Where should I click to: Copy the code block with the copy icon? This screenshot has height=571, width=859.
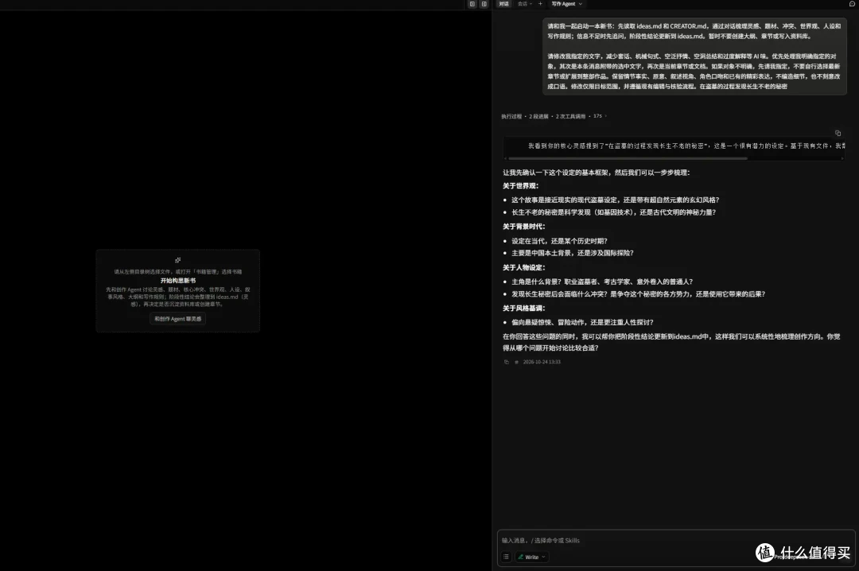tap(838, 133)
